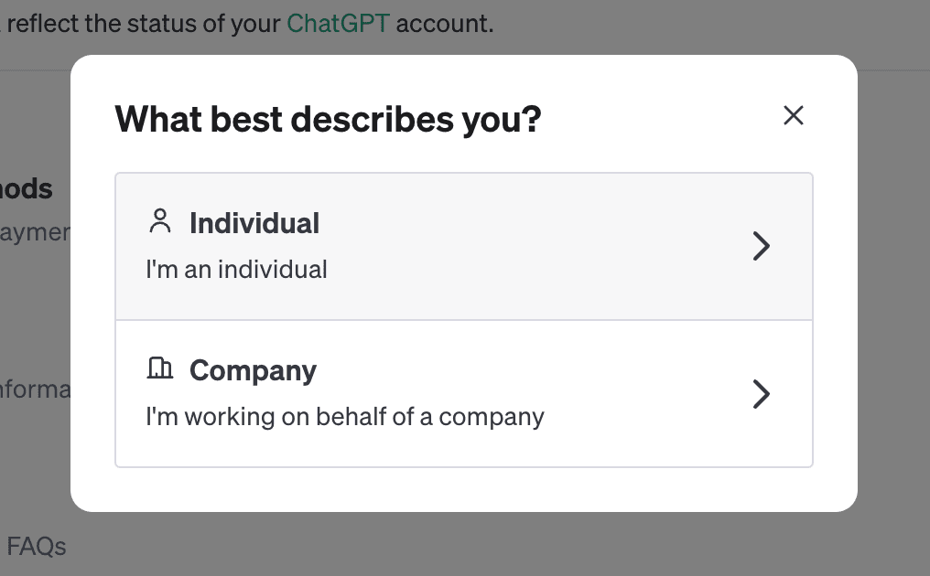The width and height of the screenshot is (930, 576).
Task: Open the Company option via its chevron
Action: point(761,394)
